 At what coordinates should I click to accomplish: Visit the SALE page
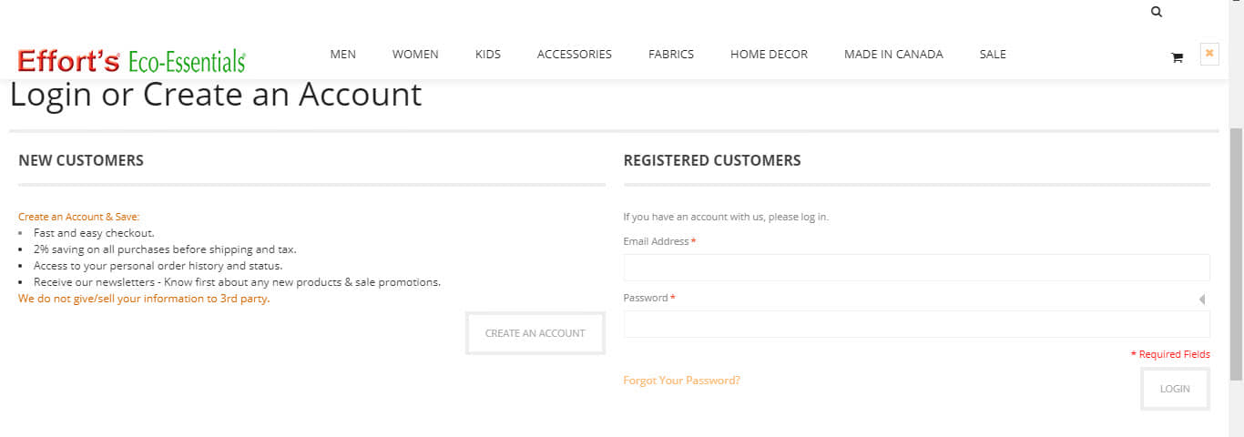[993, 55]
